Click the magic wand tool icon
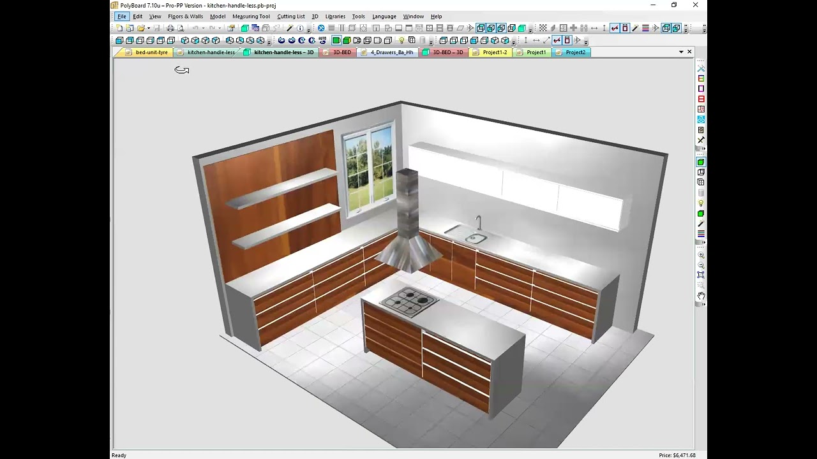The height and width of the screenshot is (459, 817). tap(290, 28)
